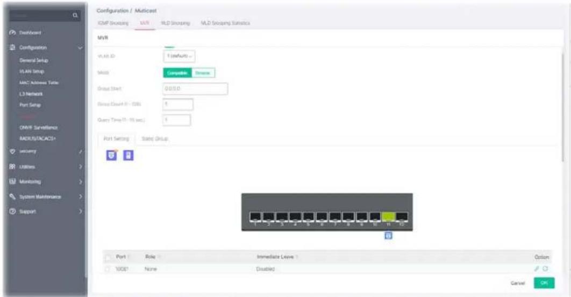Click the Cancel button
571x297 pixels.
point(517,283)
